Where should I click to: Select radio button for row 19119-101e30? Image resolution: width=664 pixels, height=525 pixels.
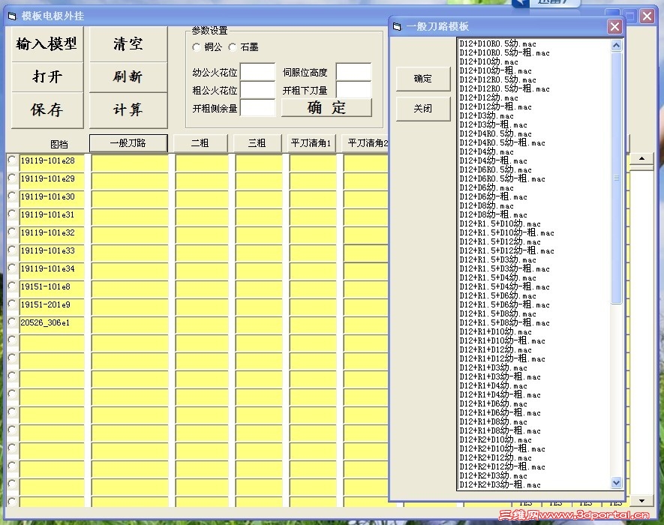coord(12,196)
